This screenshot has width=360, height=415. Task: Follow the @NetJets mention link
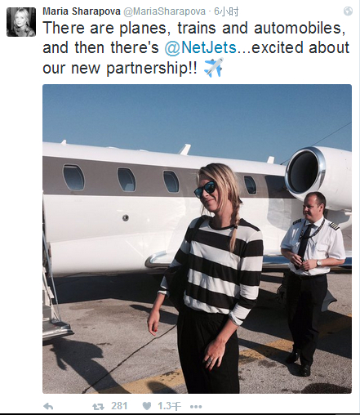click(200, 47)
